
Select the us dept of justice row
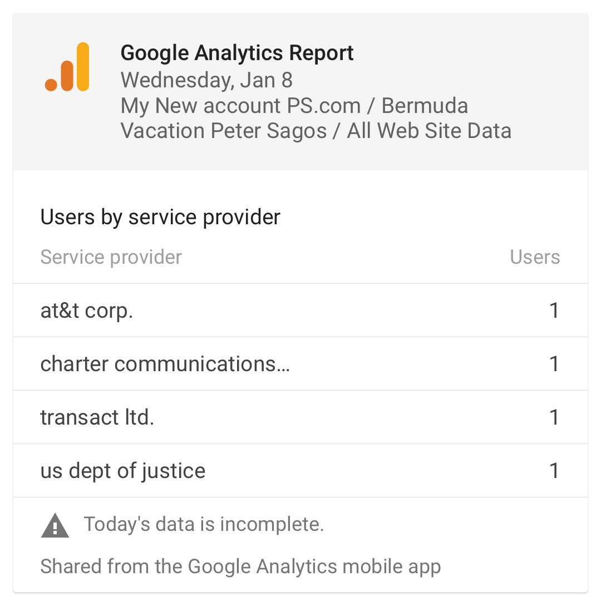(x=300, y=470)
